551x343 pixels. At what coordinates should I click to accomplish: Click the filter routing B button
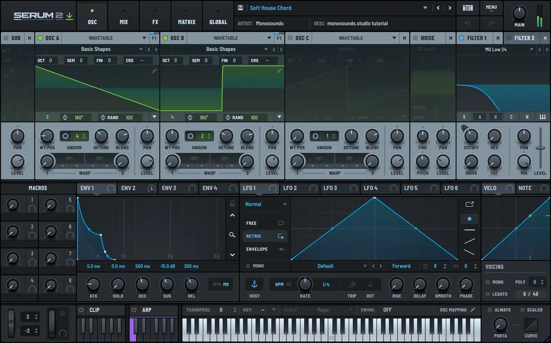[x=496, y=117]
